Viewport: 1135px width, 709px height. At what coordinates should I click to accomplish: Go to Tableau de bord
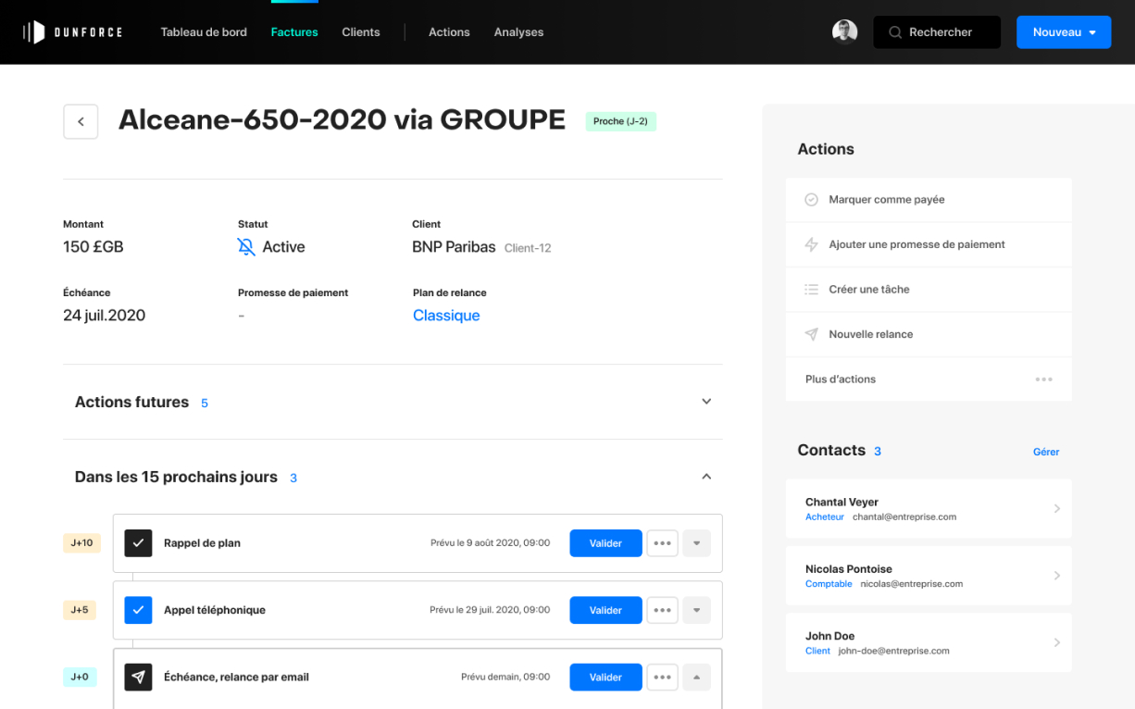pos(204,32)
